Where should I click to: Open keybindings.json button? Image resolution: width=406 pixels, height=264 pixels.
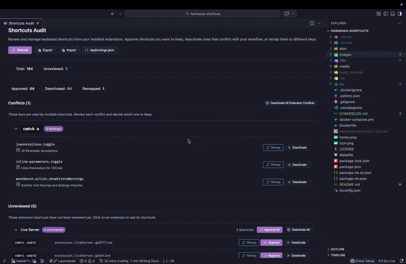click(99, 50)
